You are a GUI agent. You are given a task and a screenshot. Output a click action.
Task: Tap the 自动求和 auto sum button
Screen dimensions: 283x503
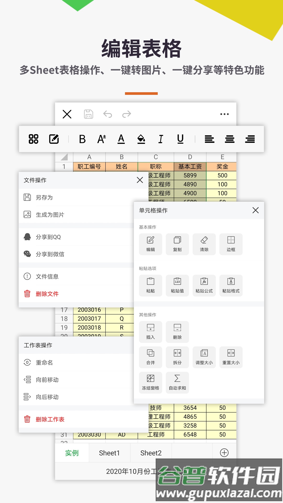tap(177, 383)
